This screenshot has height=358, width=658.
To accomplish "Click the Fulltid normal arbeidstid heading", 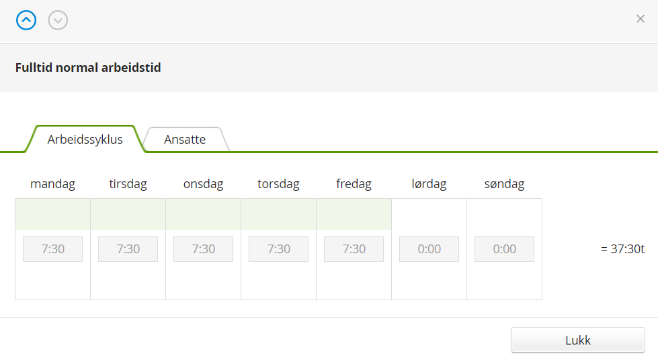I will 88,67.
